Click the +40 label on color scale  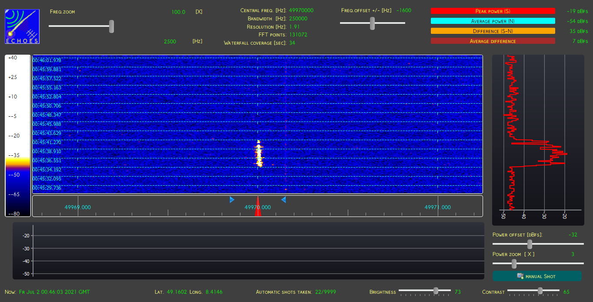[13, 58]
